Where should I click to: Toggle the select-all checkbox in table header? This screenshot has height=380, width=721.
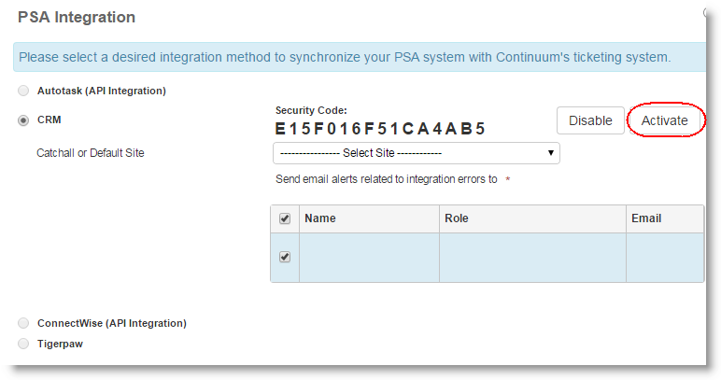click(285, 218)
